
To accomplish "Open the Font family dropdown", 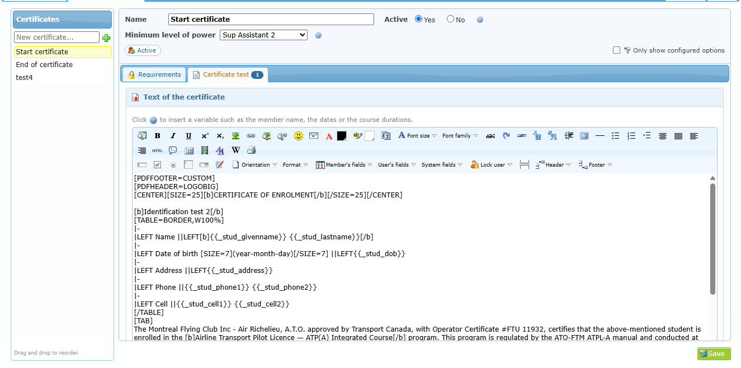I will (x=460, y=136).
